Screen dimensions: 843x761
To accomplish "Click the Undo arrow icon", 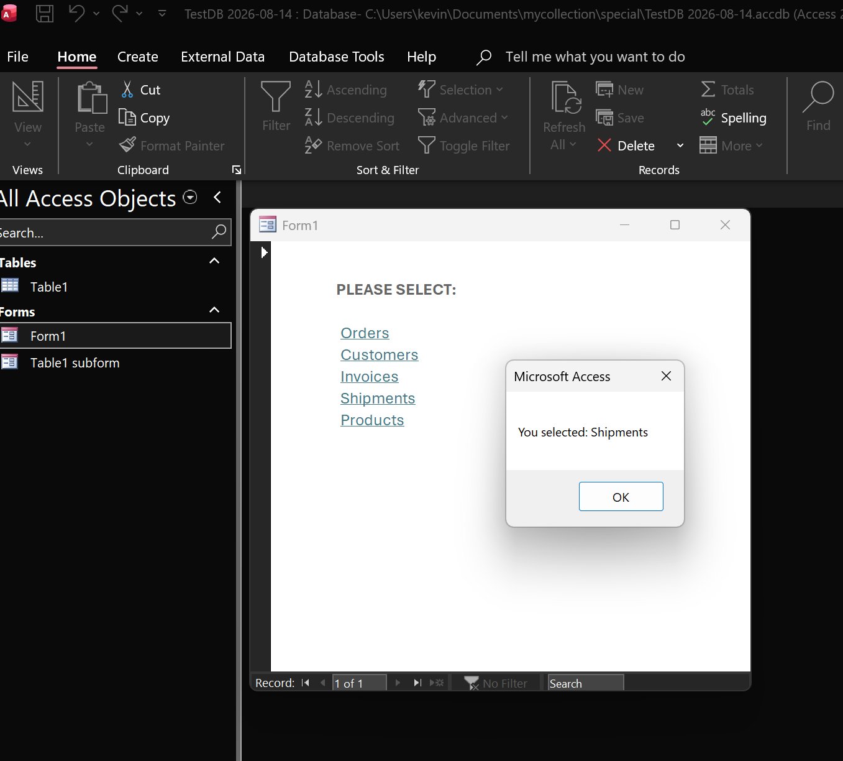I will [x=76, y=13].
